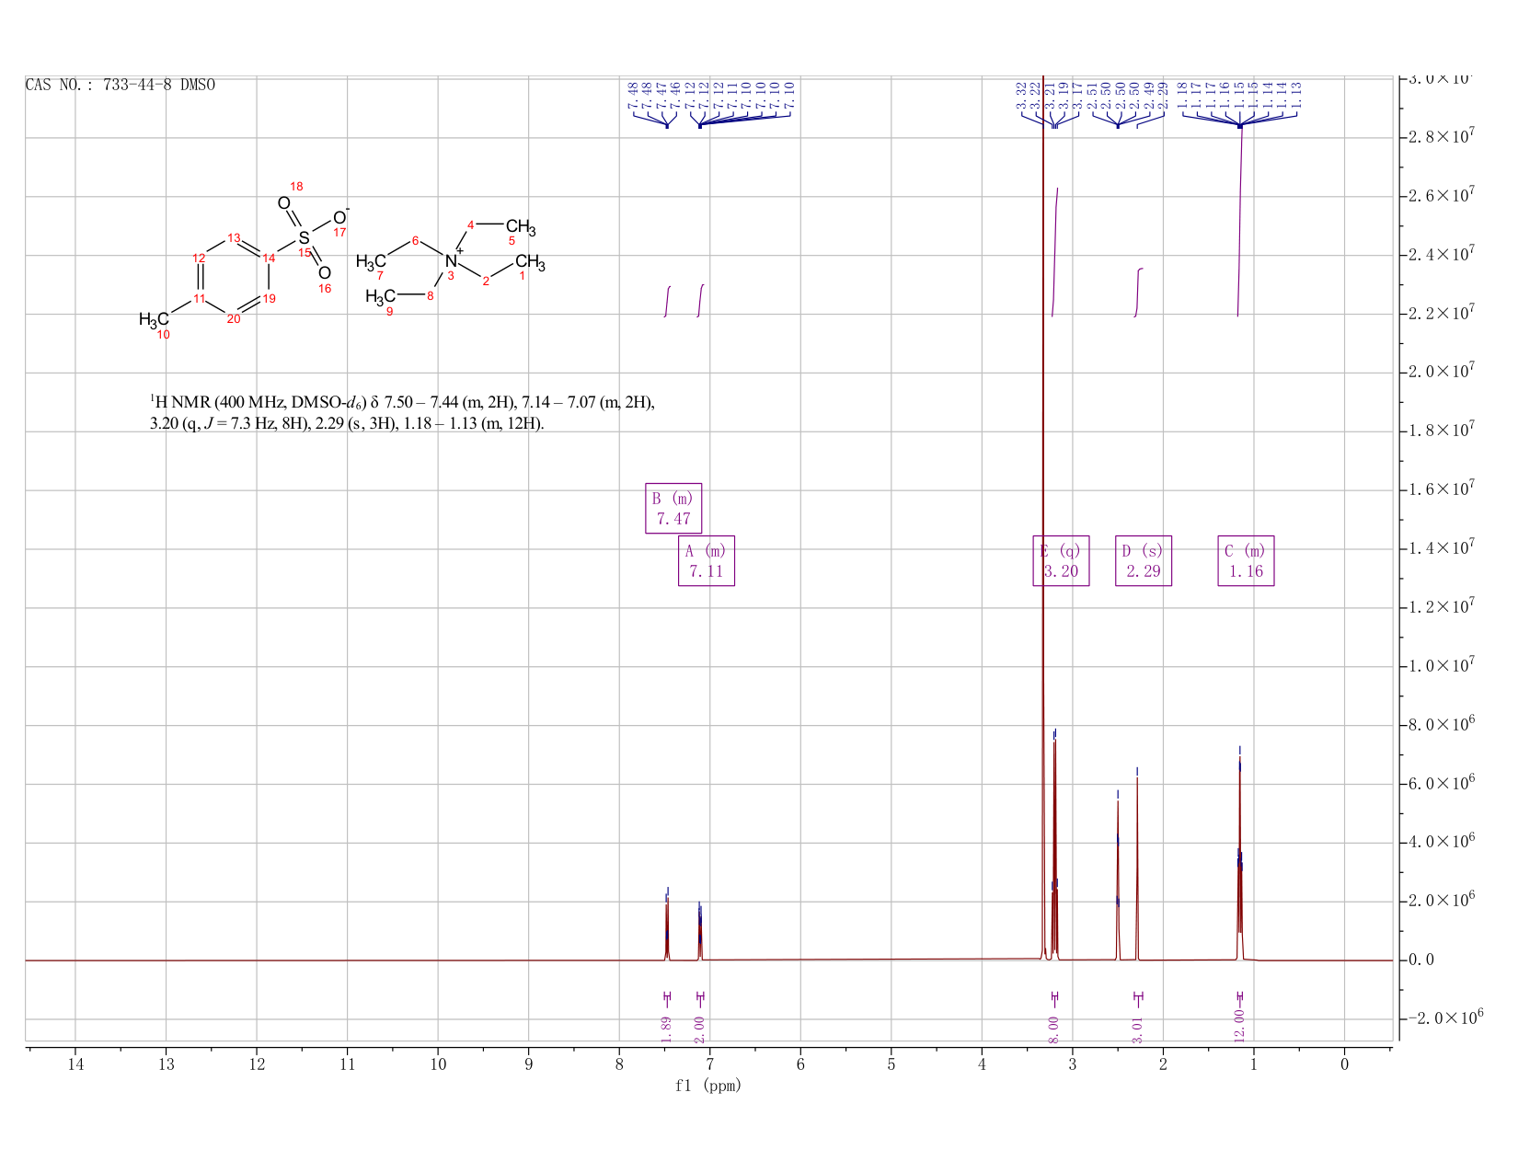Click the 8 ppm tick label on x-axis
Image resolution: width=1518 pixels, height=1173 pixels.
click(619, 1064)
